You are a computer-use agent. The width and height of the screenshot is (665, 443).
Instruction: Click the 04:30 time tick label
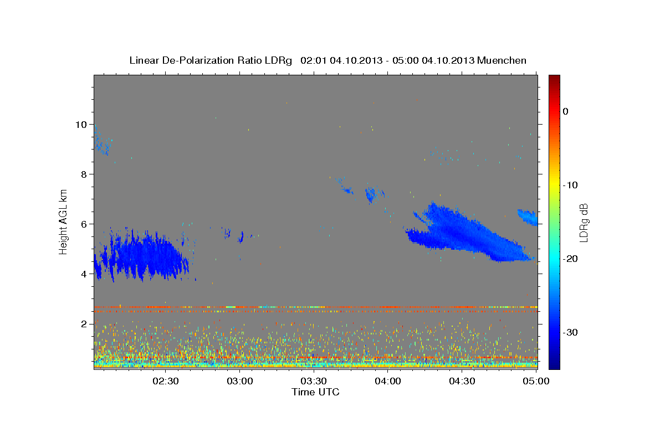pos(462,381)
